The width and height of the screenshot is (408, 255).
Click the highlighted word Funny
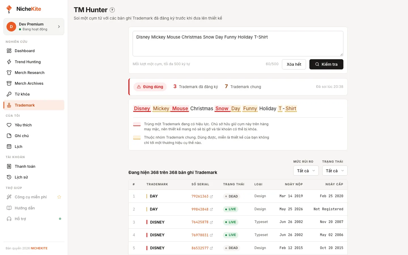(250, 109)
